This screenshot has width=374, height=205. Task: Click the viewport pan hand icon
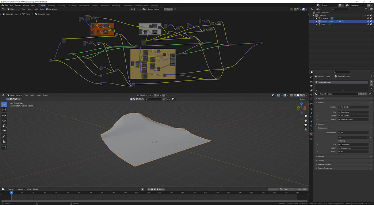click(306, 121)
